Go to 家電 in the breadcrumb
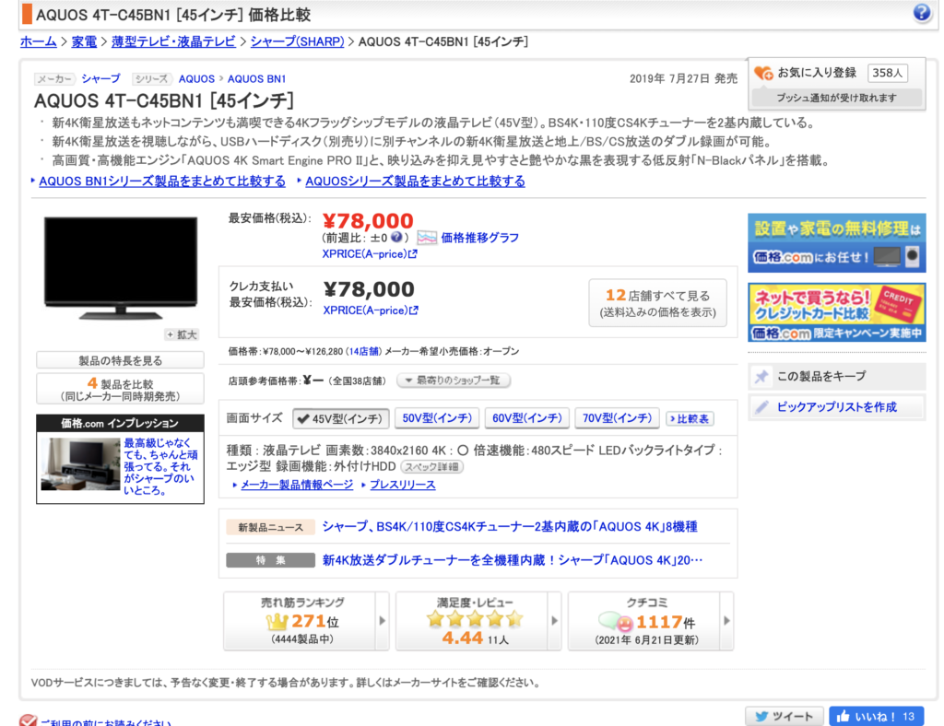The height and width of the screenshot is (726, 944). pos(84,41)
